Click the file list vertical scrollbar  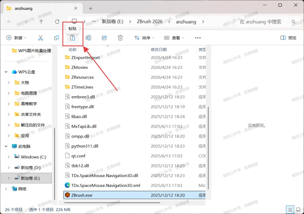coord(208,147)
